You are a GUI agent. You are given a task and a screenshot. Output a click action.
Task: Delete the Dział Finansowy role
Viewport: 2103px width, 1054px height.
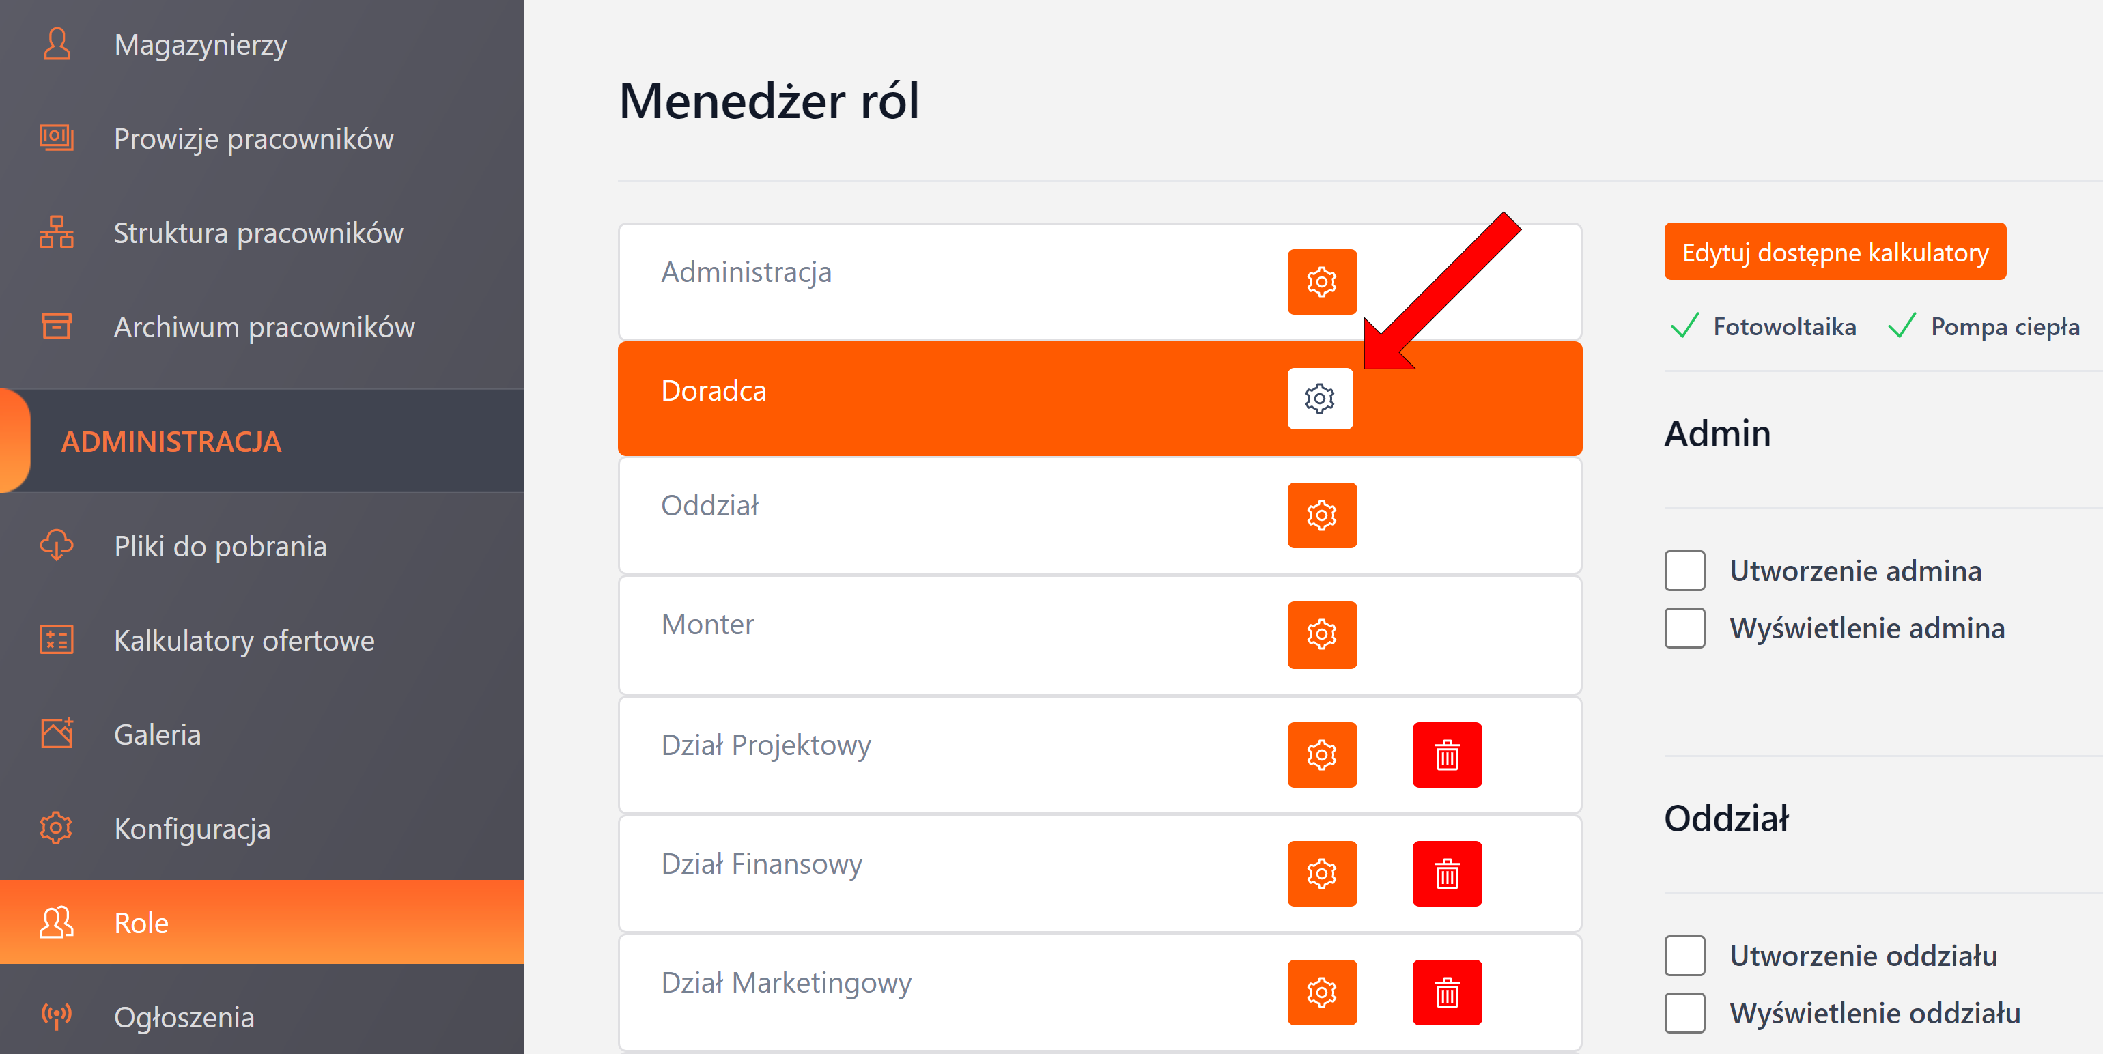point(1446,872)
